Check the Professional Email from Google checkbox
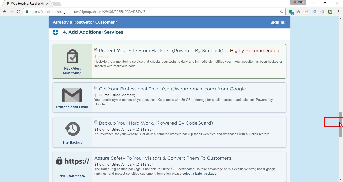This screenshot has height=182, width=343. [x=96, y=88]
